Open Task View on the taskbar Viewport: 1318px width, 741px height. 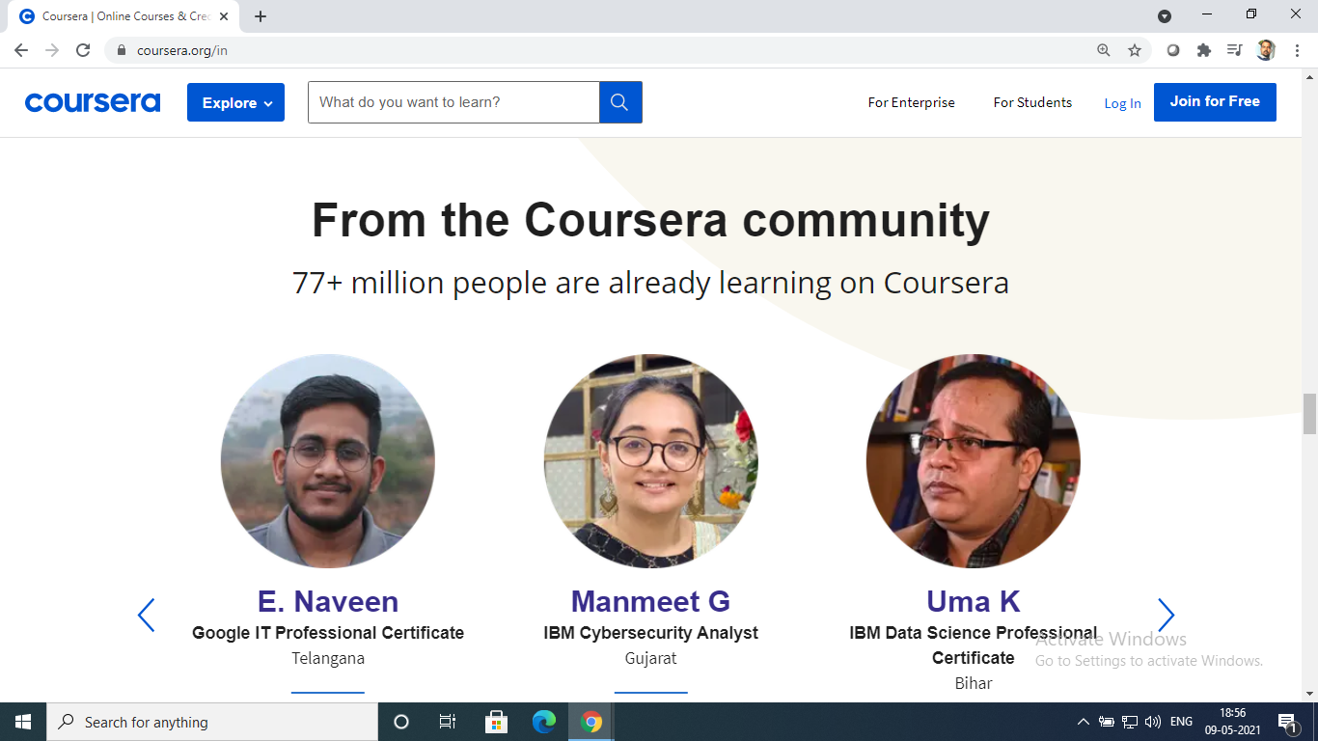click(x=448, y=722)
